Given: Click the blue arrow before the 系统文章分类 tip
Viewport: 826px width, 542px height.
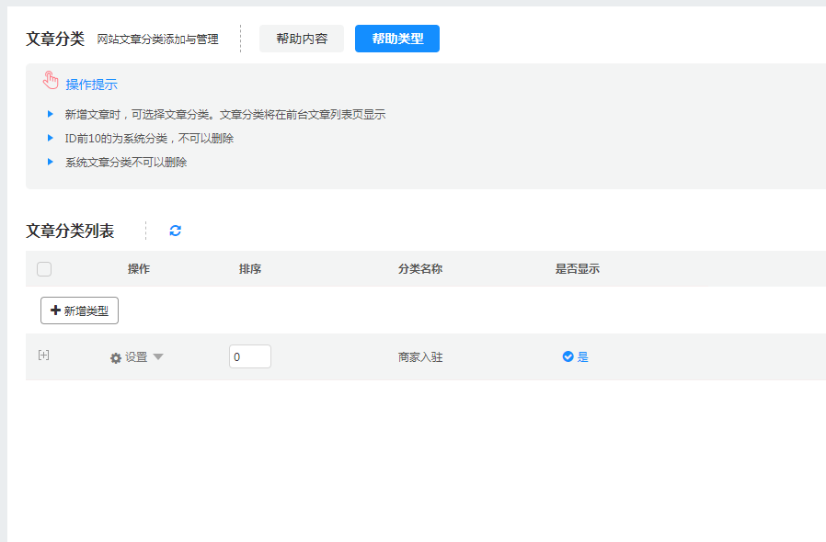Looking at the screenshot, I should (51, 162).
